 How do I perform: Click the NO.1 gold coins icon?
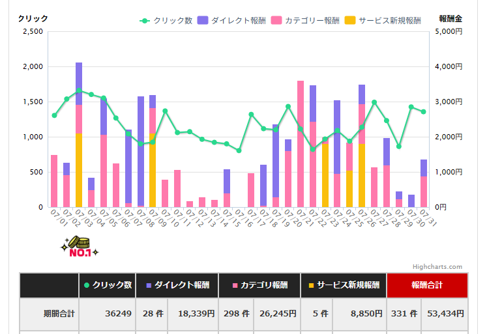coord(79,247)
